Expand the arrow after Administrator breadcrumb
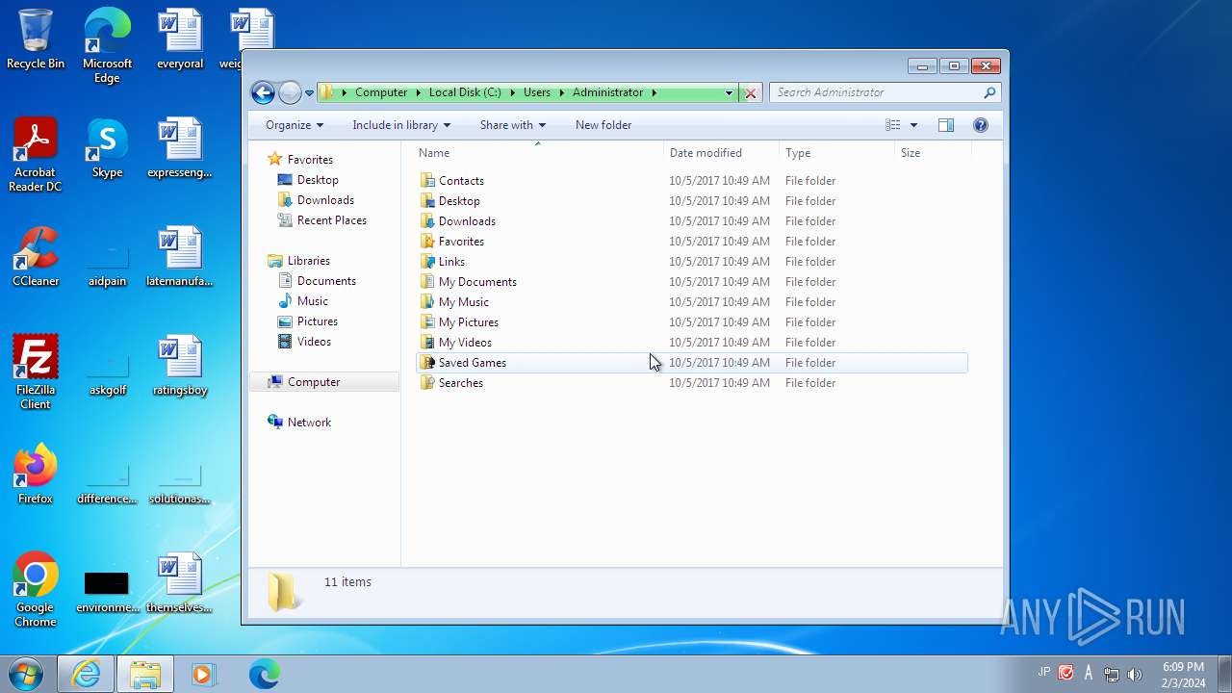 pyautogui.click(x=654, y=92)
